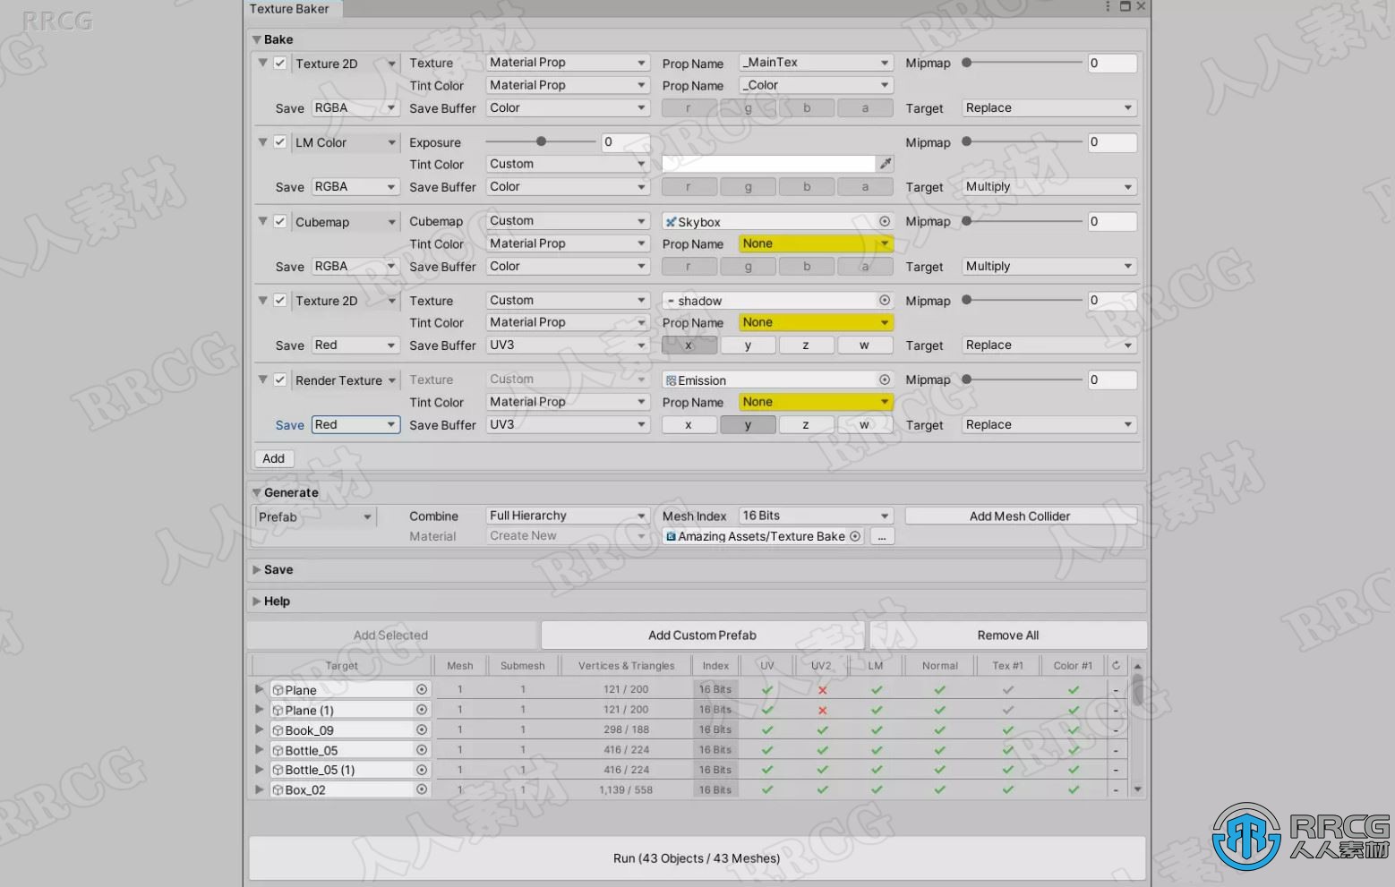The width and height of the screenshot is (1395, 887).
Task: Click Run (43 Objects / 43 Meshes) button
Action: pos(697,857)
